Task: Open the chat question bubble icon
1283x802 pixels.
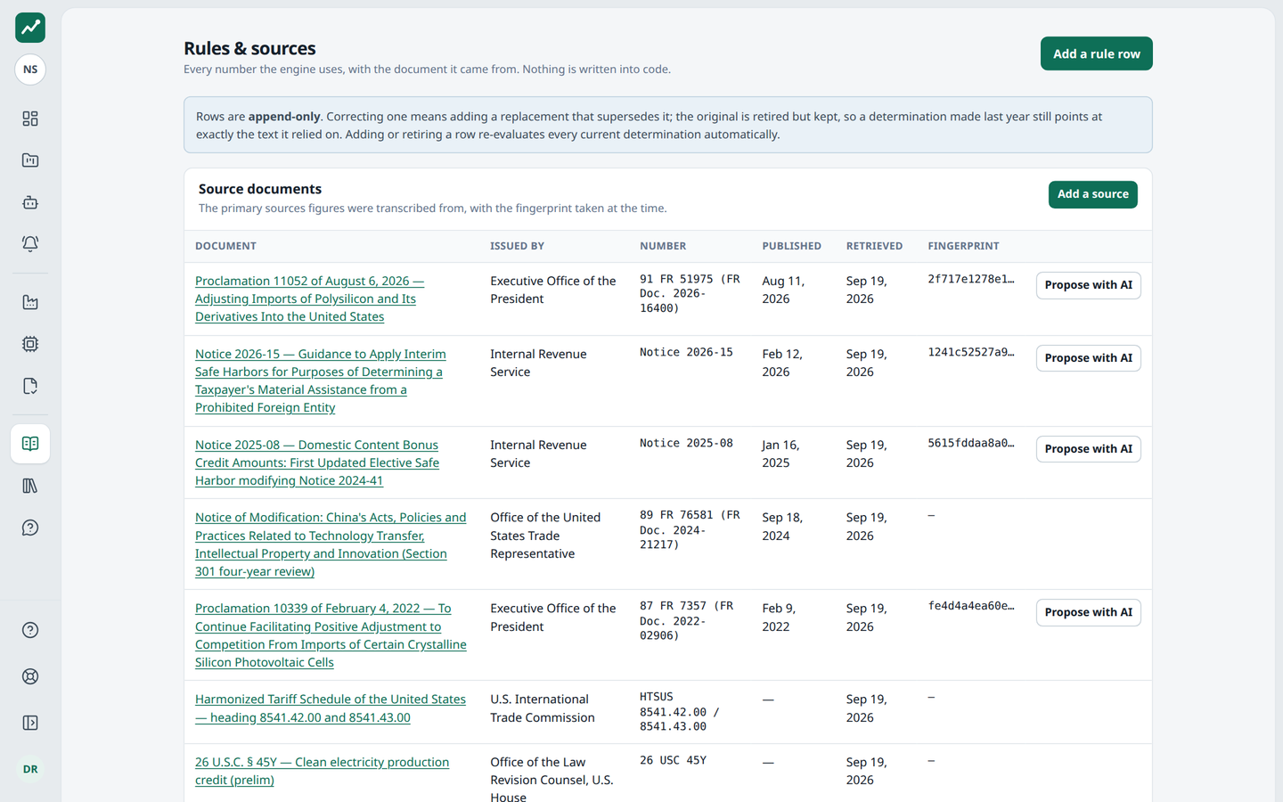Action: click(x=30, y=528)
